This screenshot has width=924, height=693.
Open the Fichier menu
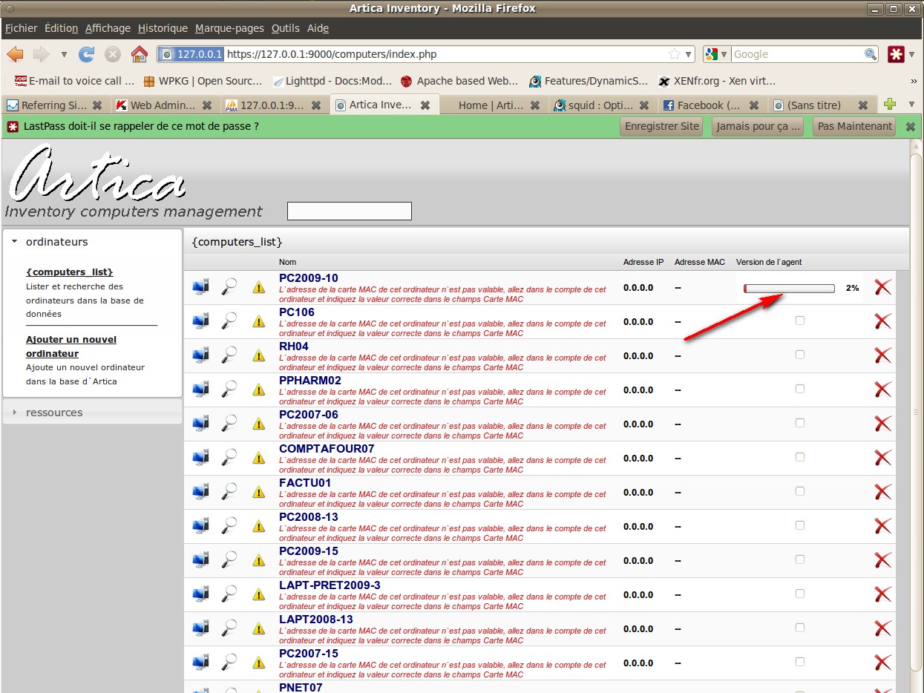tap(21, 28)
